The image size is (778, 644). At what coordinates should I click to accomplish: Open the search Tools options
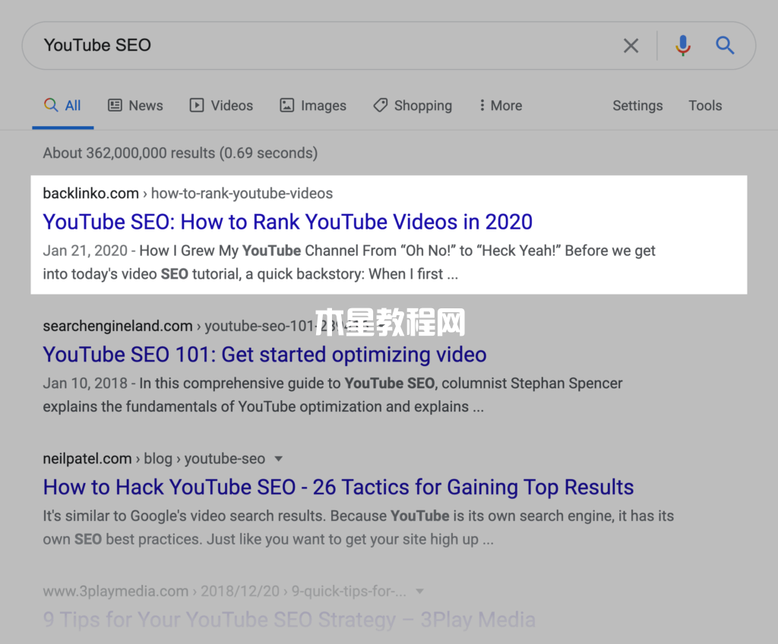coord(705,106)
